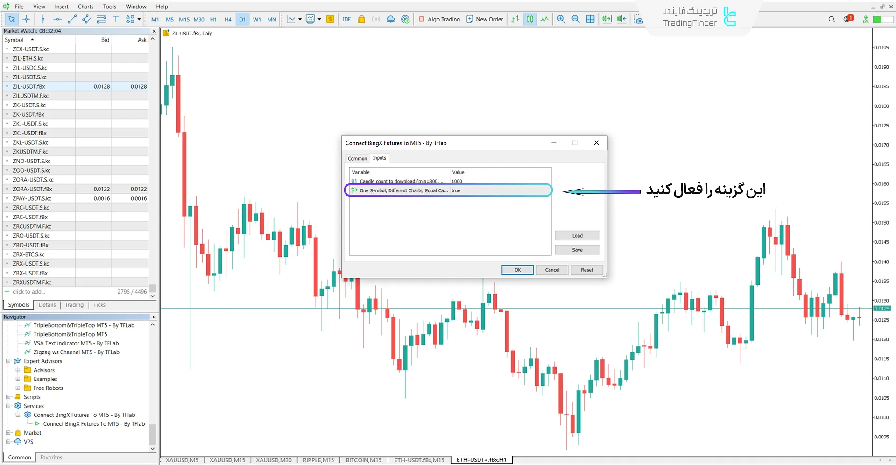The height and width of the screenshot is (465, 896).
Task: Open the Favorites tab in Navigator
Action: (51, 458)
